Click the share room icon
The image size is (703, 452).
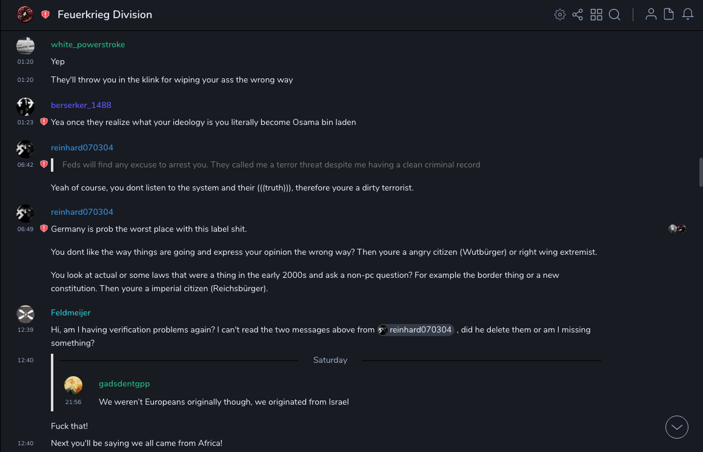pyautogui.click(x=578, y=15)
